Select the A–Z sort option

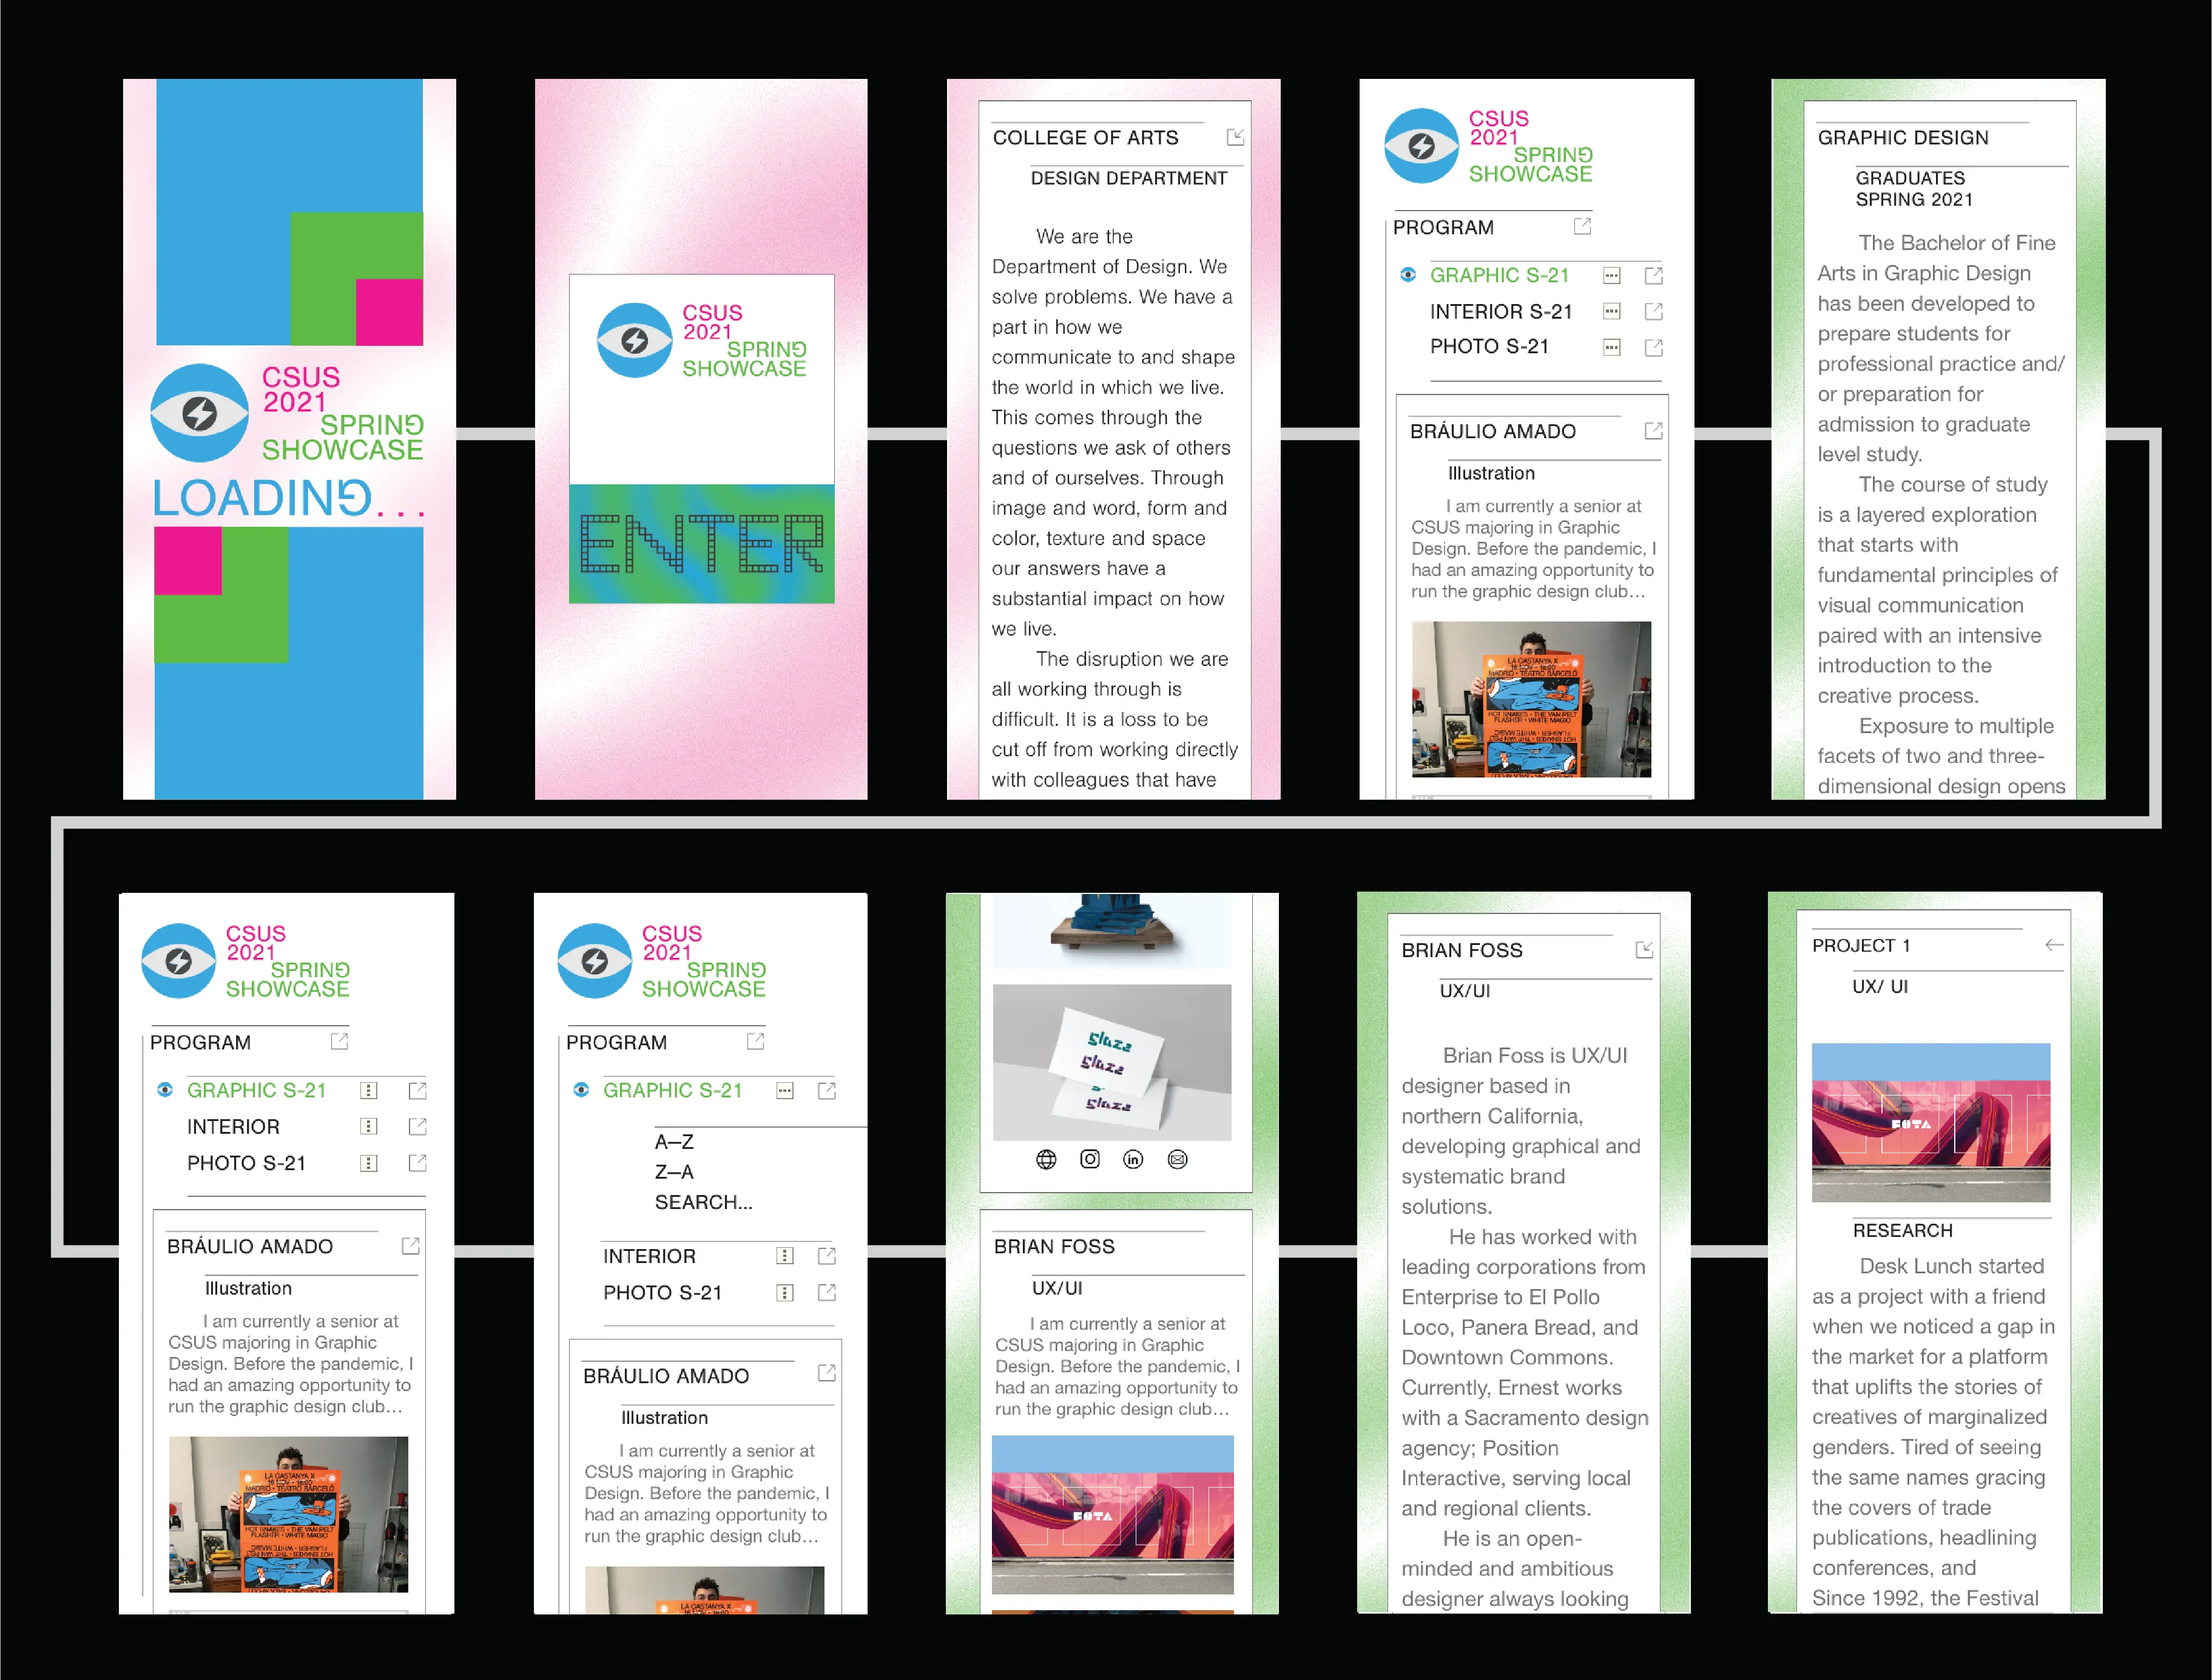point(674,1142)
